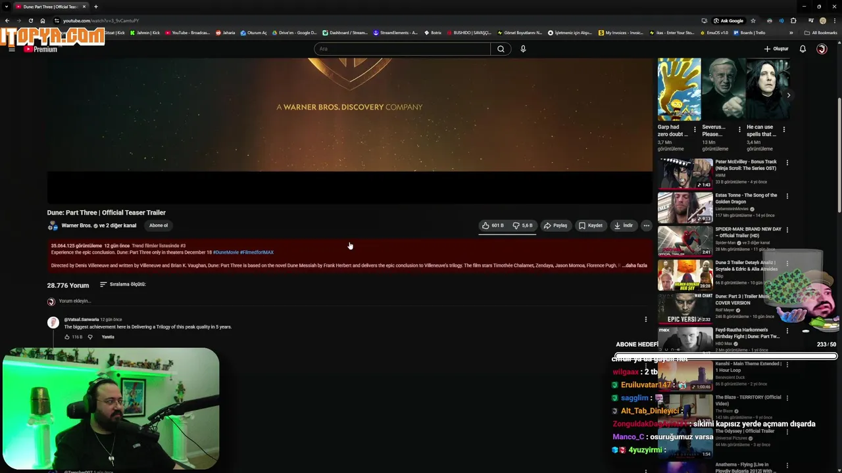Open menu for Feyd-Rautha Birthday Fight video
The image size is (842, 473).
[x=787, y=331]
